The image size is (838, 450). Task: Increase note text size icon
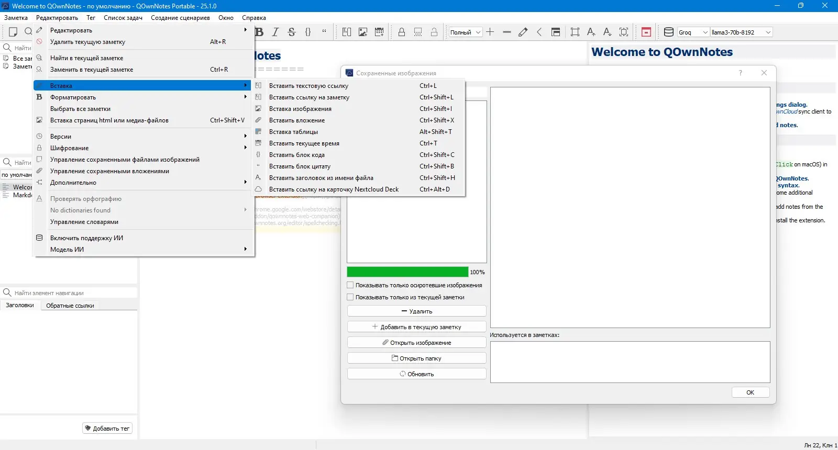pyautogui.click(x=591, y=32)
